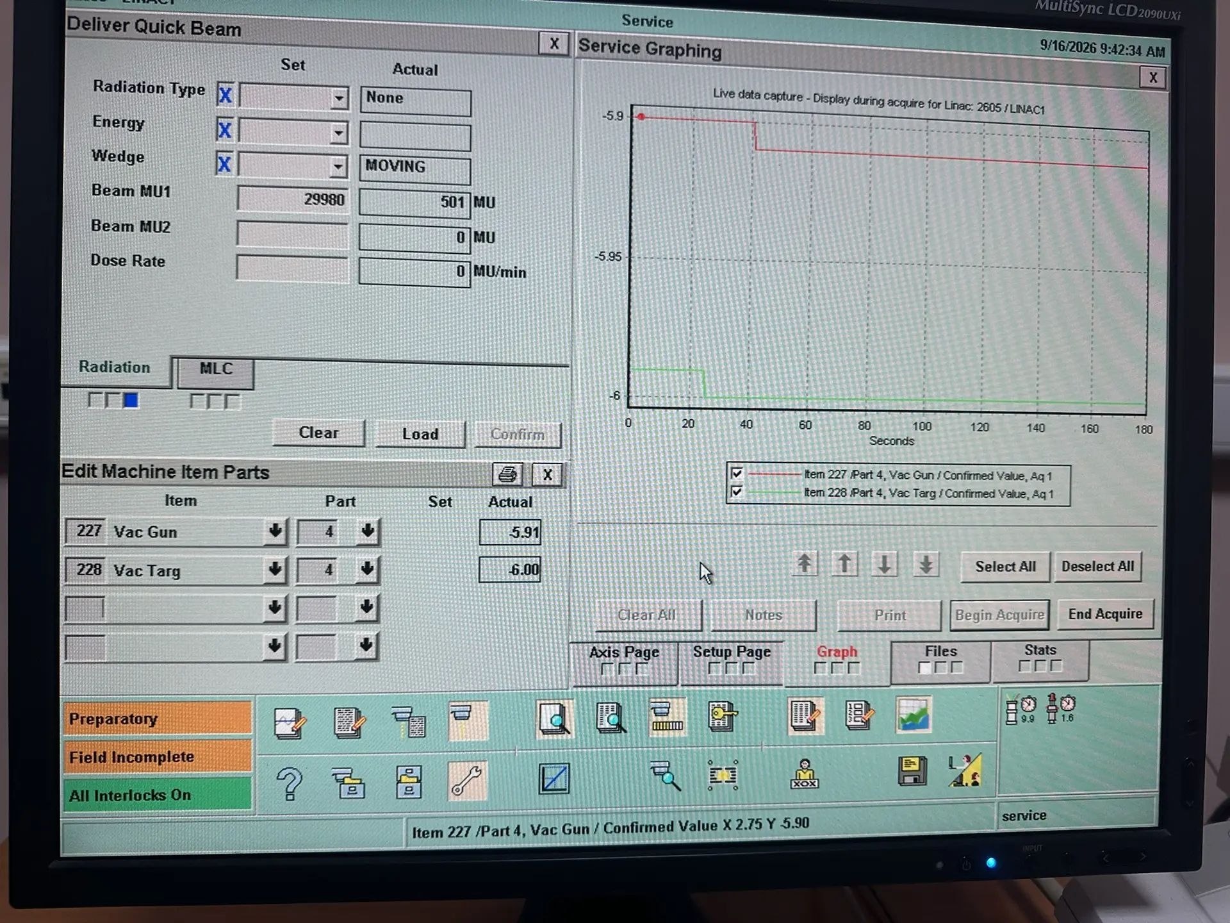Uncheck Item 227 Vac Gun legend checkbox
Image resolution: width=1230 pixels, height=923 pixels.
(x=737, y=474)
